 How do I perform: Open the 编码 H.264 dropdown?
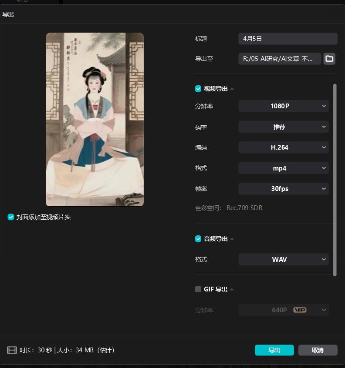pos(284,147)
